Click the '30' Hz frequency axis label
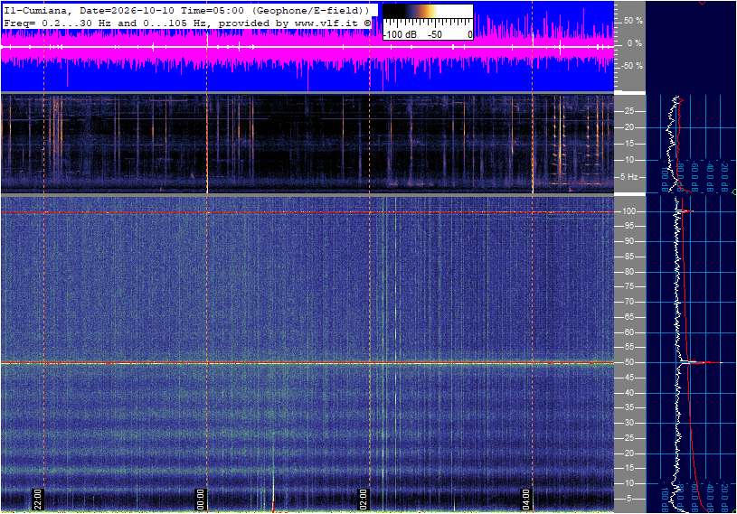737x514 pixels. (629, 423)
